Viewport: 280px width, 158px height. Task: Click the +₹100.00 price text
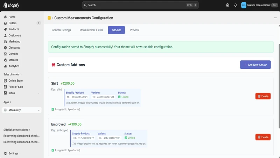tap(75, 124)
